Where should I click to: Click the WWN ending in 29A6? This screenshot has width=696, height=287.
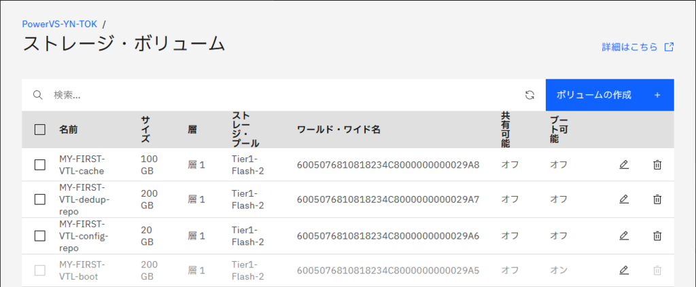tap(388, 235)
